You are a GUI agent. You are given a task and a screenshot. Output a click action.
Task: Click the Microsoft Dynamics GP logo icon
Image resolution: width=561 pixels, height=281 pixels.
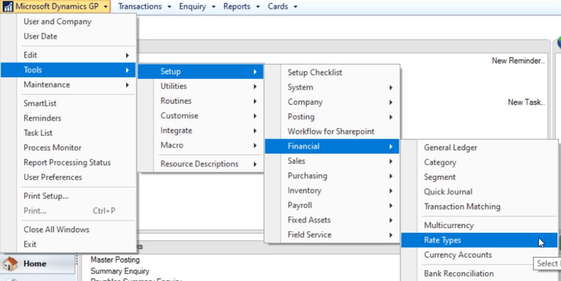pos(8,7)
